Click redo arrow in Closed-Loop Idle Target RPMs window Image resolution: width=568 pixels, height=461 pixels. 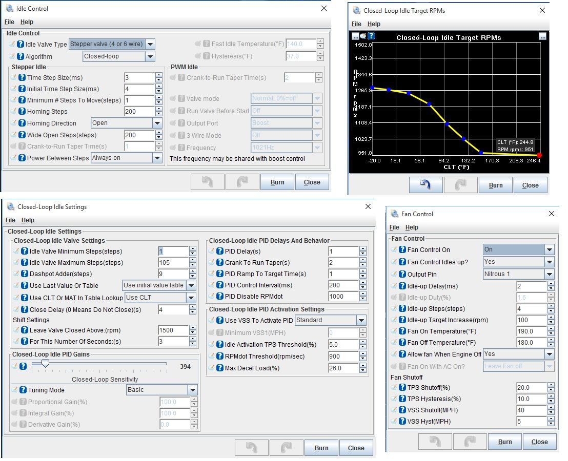(460, 185)
